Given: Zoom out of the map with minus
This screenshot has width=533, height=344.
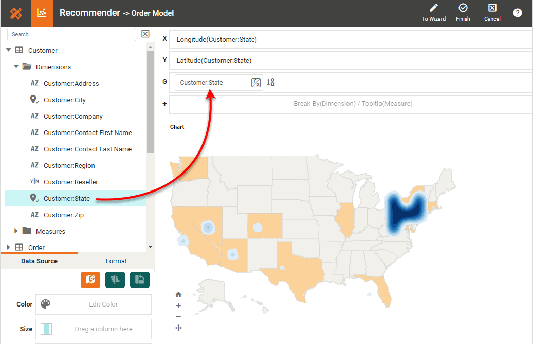Looking at the screenshot, I should point(178,316).
